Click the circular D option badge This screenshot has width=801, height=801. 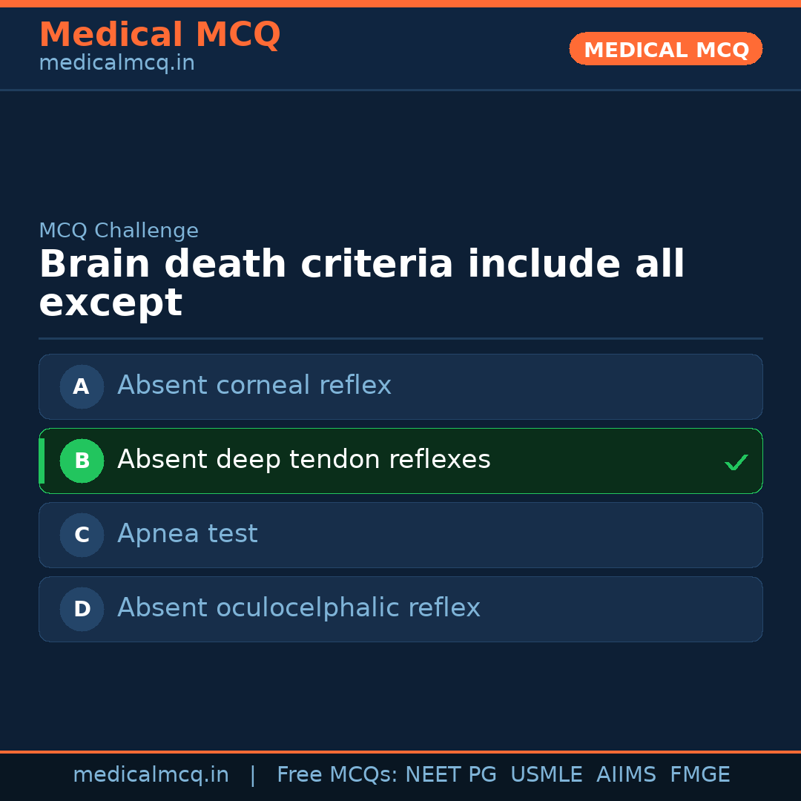(82, 609)
